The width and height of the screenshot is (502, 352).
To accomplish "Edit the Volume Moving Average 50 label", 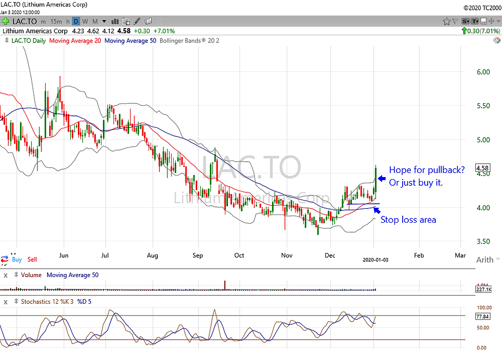I will click(72, 275).
